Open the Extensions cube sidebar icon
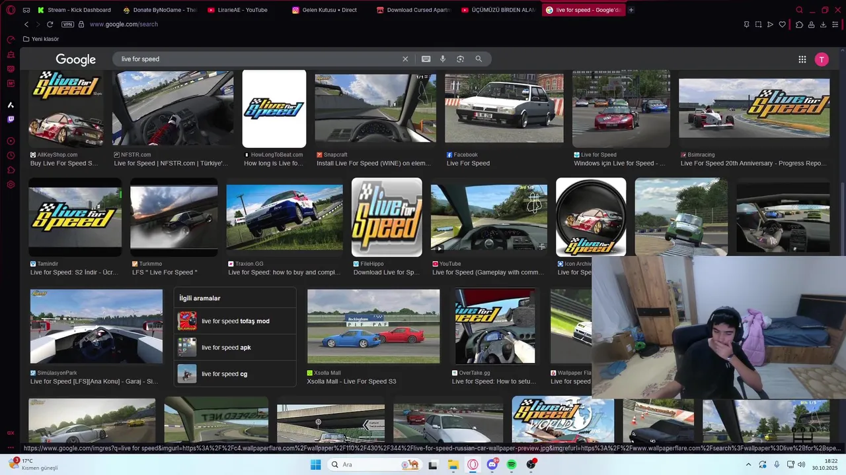This screenshot has width=846, height=475. [11, 170]
